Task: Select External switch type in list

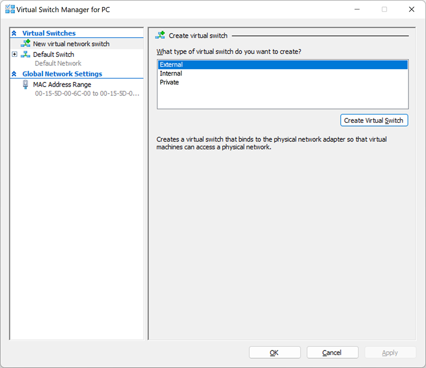Action: tap(171, 65)
